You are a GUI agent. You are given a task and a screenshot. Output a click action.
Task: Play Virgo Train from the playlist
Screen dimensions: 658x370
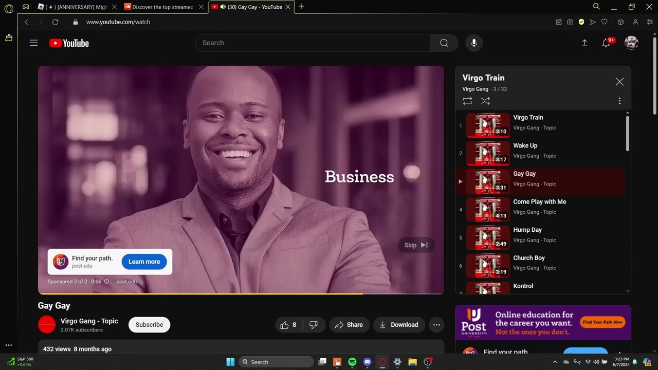[x=540, y=125]
